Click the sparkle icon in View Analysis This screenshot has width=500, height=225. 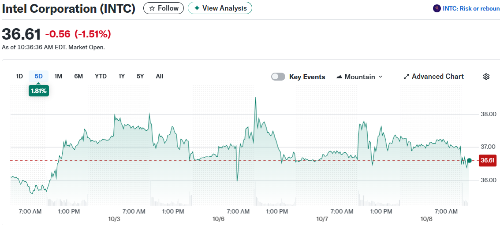pyautogui.click(x=197, y=8)
